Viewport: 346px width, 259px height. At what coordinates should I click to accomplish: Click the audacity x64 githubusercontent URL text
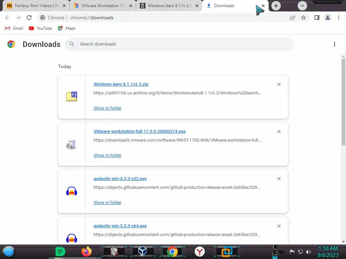point(177,235)
